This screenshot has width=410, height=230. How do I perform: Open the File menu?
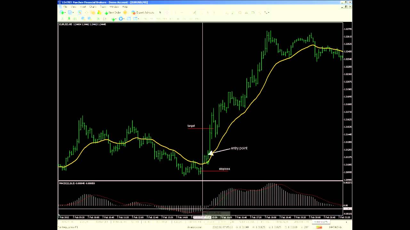[65, 7]
